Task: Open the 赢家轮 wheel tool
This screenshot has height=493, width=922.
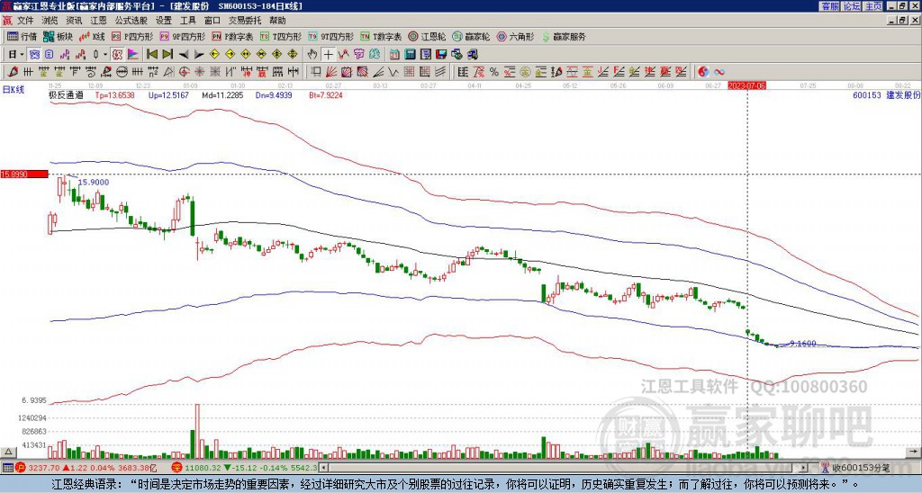Action: pos(471,36)
